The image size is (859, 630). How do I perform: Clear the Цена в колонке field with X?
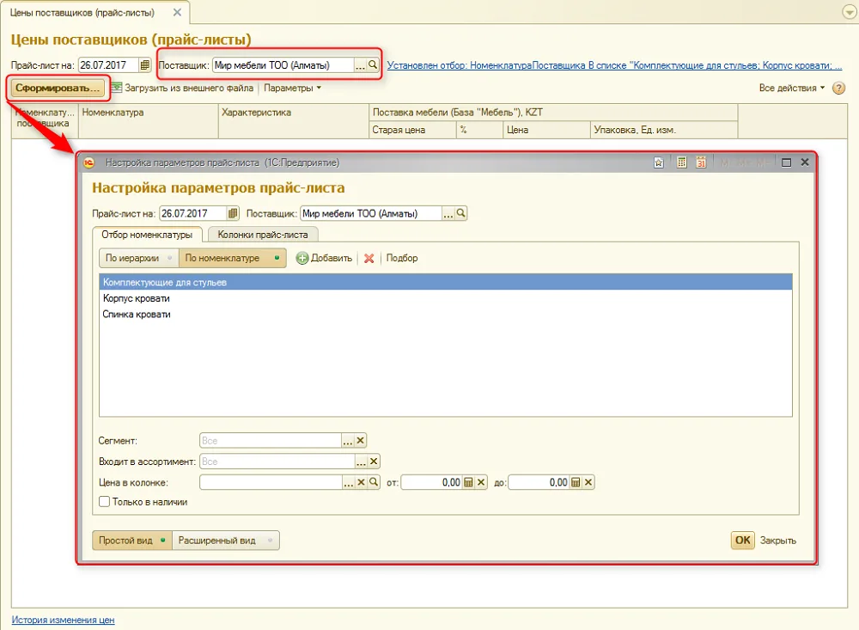361,482
